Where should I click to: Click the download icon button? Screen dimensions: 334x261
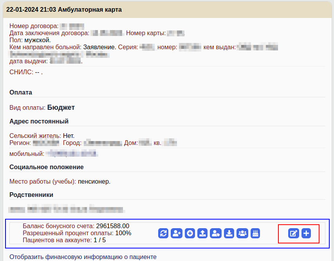[x=229, y=233]
